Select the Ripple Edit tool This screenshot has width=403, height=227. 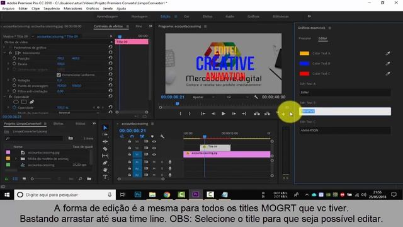point(105,141)
